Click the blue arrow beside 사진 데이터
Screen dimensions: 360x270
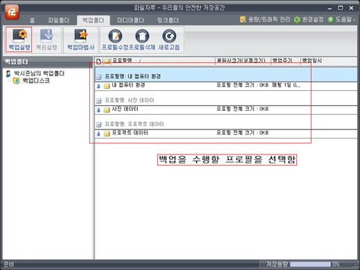pyautogui.click(x=98, y=110)
